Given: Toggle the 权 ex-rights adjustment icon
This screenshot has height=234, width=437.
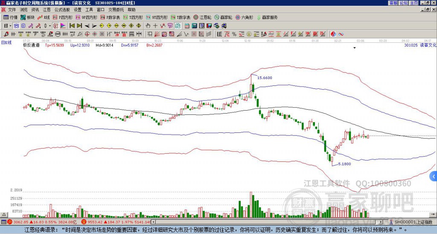Looking at the screenshot, I should (55, 26).
